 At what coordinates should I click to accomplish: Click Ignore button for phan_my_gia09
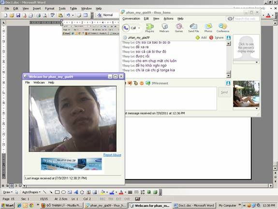[x=216, y=38]
